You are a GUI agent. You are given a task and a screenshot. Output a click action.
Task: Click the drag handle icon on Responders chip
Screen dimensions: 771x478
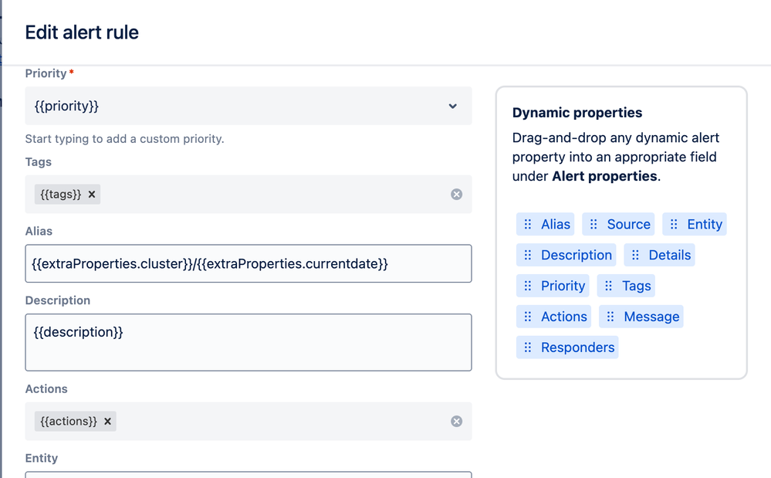528,347
